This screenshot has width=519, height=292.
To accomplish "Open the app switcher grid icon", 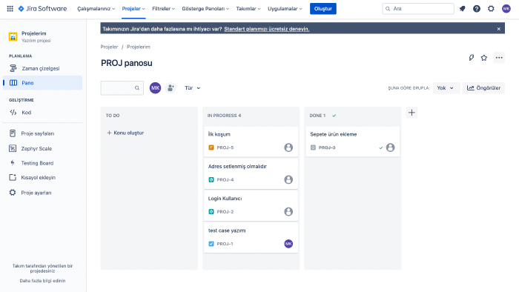I will coord(10,9).
